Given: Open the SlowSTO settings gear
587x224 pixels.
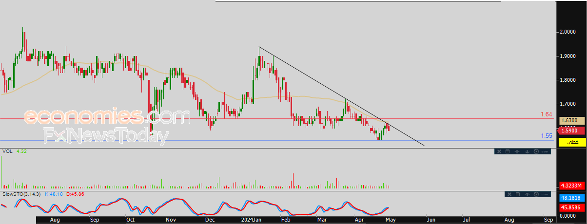Looking at the screenshot, I should click(x=536, y=194).
